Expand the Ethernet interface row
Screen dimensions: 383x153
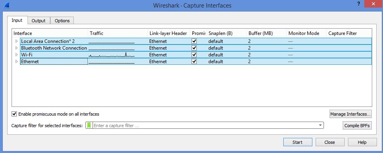point(17,62)
